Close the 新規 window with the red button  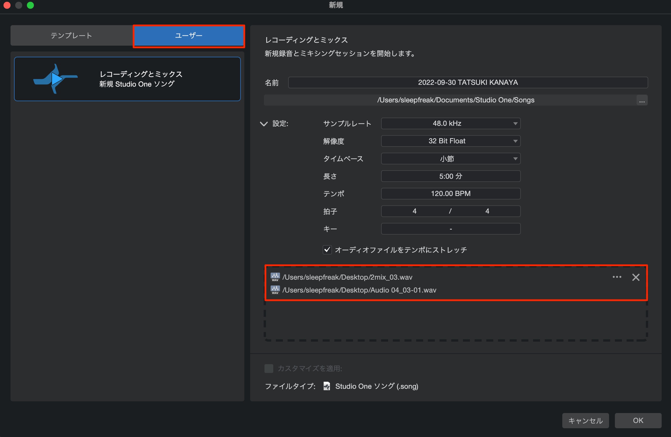pyautogui.click(x=7, y=5)
